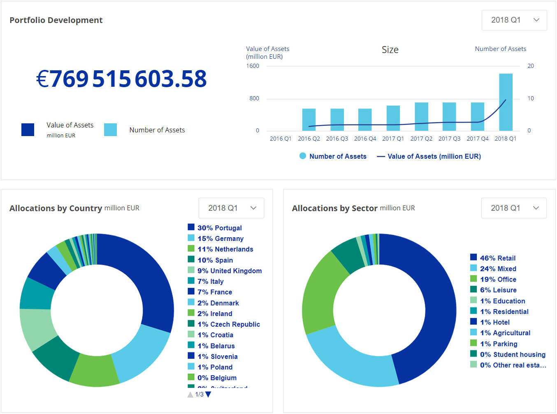Select 46% Retail legend entry
This screenshot has width=557, height=414.
pyautogui.click(x=493, y=258)
